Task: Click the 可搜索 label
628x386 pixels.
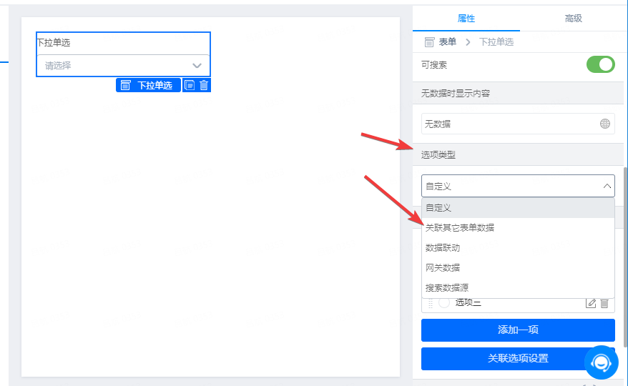Action: click(x=434, y=65)
